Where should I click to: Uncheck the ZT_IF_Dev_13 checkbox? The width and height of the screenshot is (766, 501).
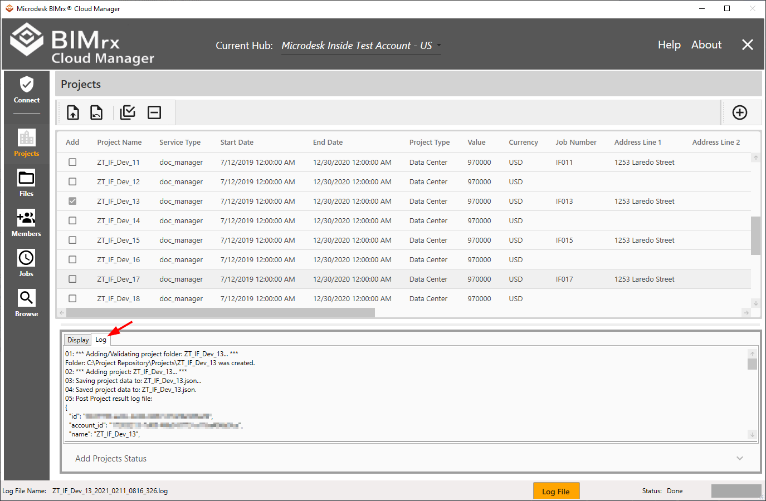72,201
